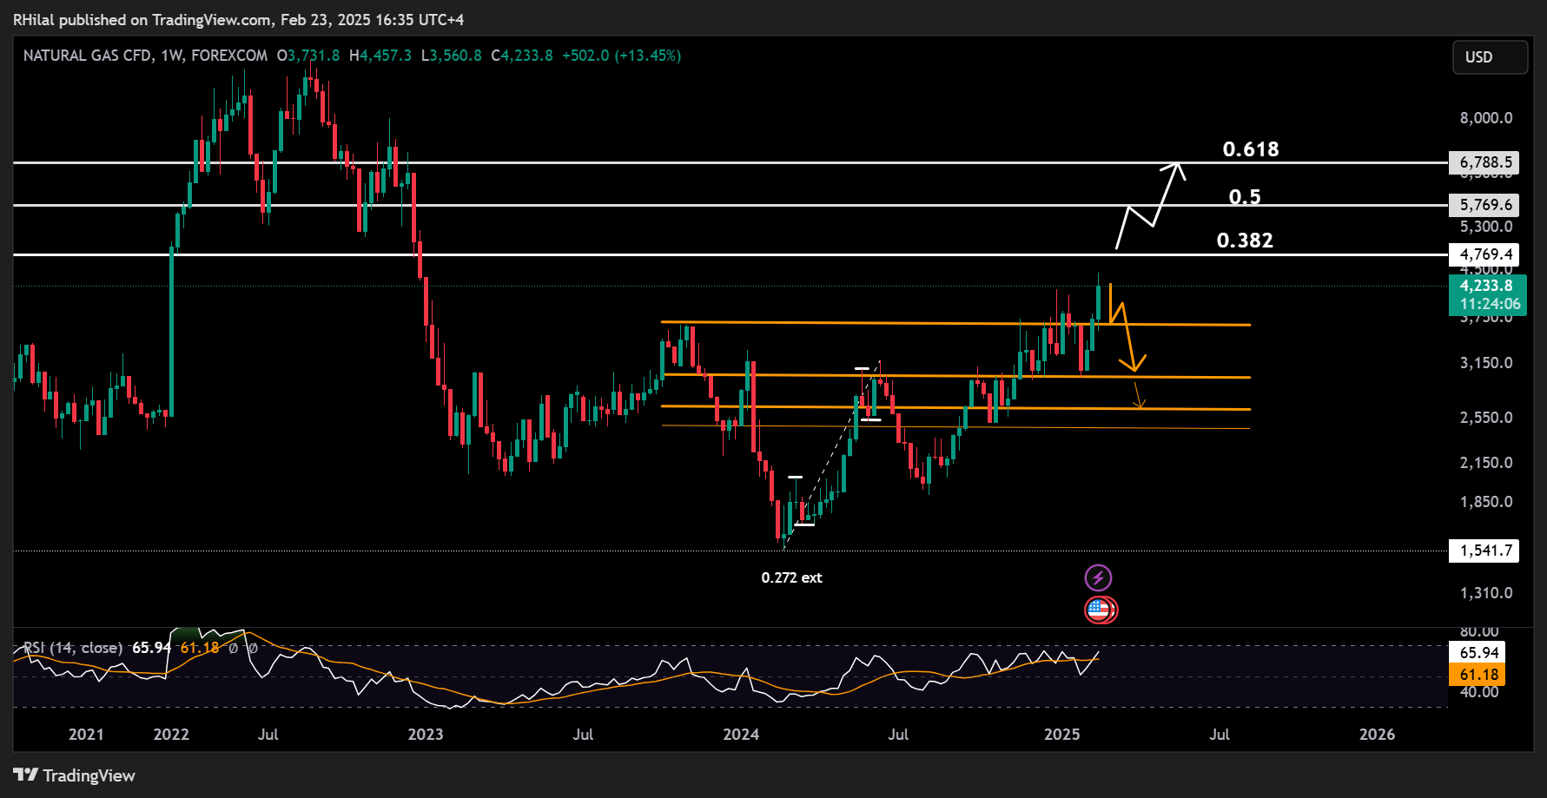Select the large orange downward arrow drawing

[1127, 327]
